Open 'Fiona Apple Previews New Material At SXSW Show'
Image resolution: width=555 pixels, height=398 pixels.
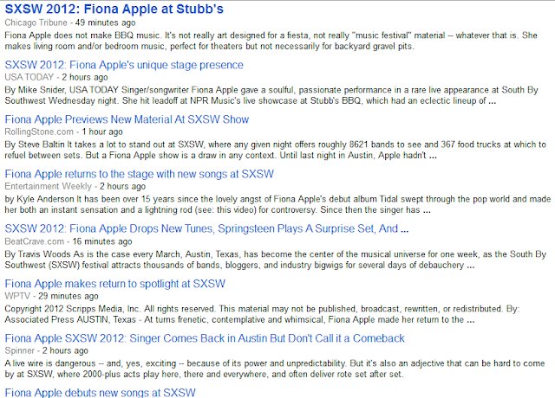[127, 119]
